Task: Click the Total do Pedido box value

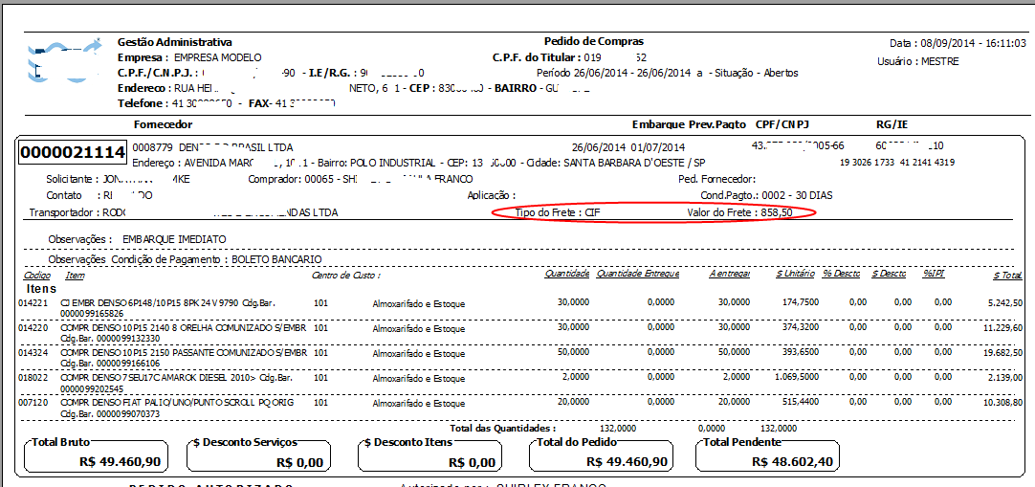Action: click(627, 461)
